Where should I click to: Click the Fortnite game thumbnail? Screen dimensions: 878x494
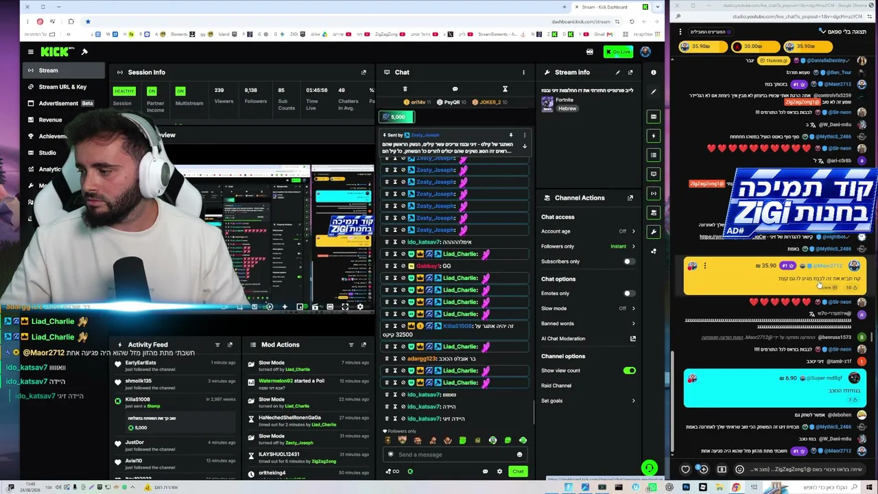point(547,104)
